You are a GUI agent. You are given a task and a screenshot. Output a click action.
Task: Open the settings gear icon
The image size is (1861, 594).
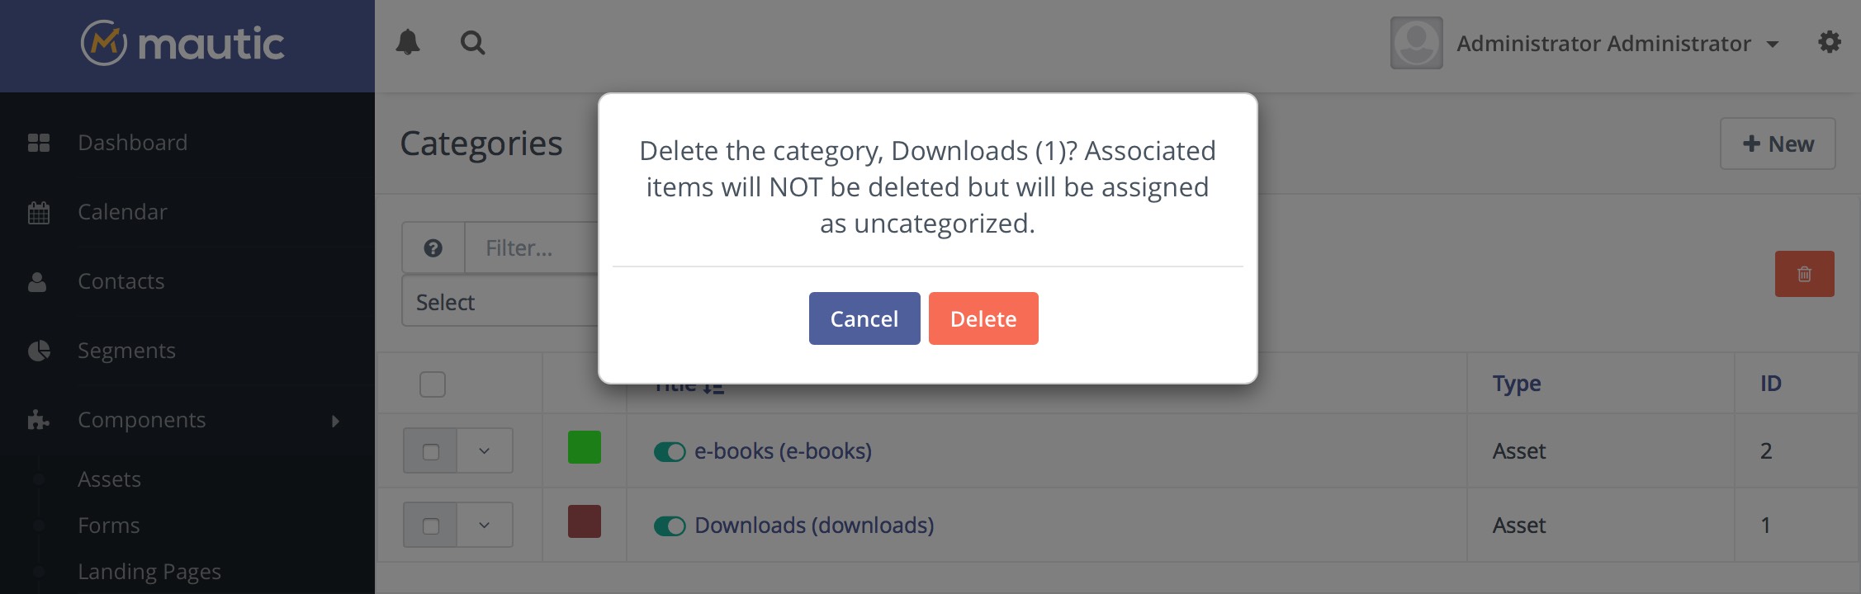coord(1830,42)
